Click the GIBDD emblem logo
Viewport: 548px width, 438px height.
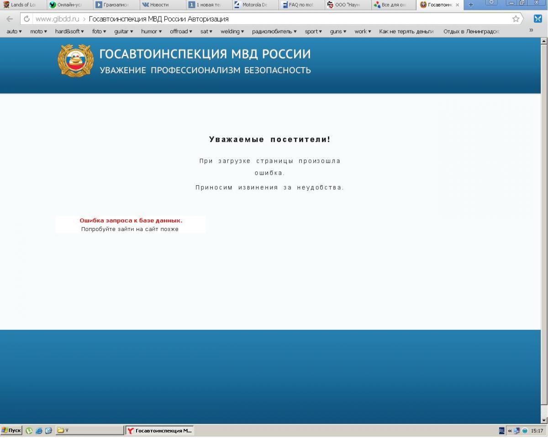(75, 61)
